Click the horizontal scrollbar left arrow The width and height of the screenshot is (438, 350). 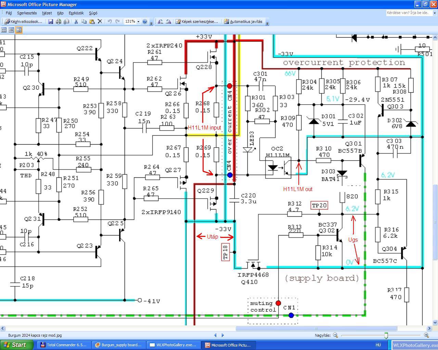click(x=3, y=328)
